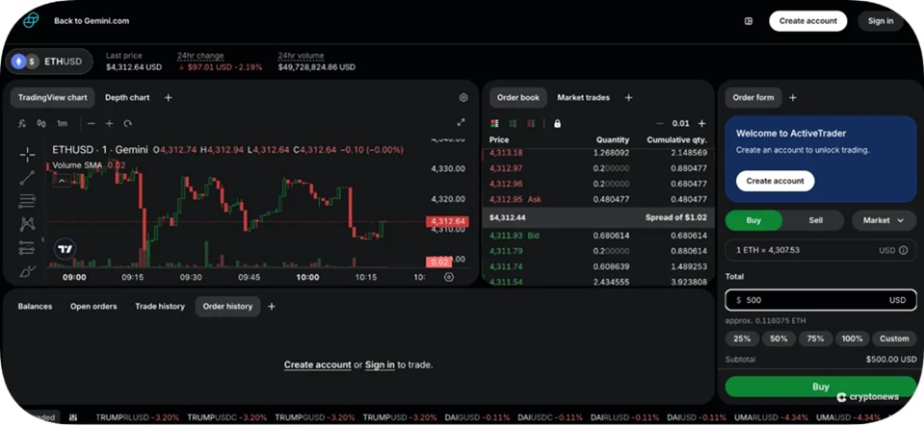Open chart panel settings hexagon icon
This screenshot has width=924, height=425.
pyautogui.click(x=463, y=97)
